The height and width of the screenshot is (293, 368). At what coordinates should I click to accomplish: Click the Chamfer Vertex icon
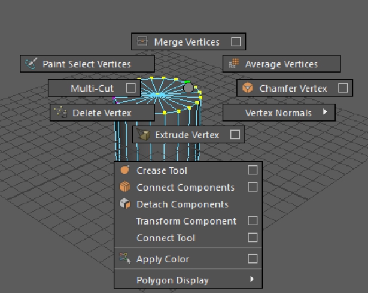tap(248, 89)
